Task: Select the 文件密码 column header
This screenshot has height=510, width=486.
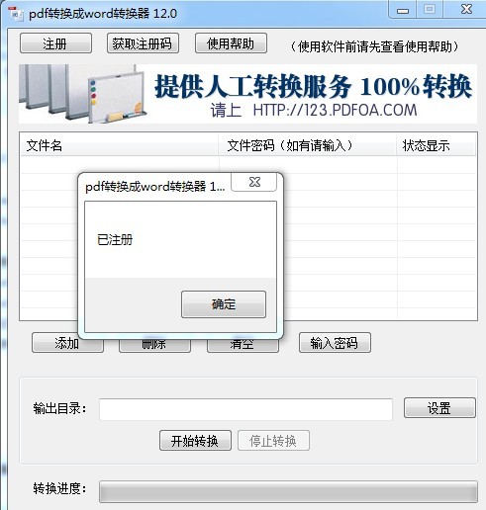Action: 308,145
